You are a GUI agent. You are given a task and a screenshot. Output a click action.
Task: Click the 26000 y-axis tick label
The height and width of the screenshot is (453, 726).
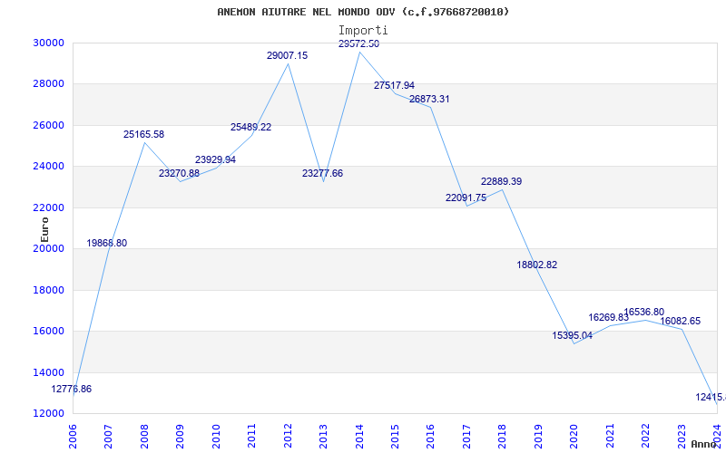click(48, 125)
